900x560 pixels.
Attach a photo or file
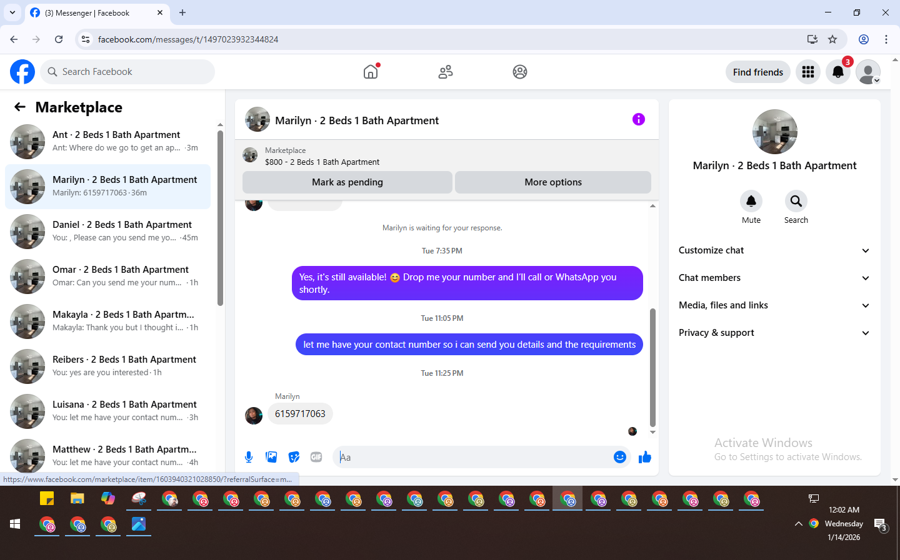point(271,457)
